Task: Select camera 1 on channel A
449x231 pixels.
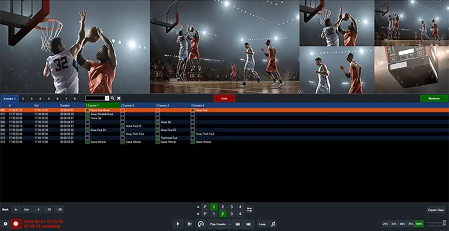Action: point(214,207)
